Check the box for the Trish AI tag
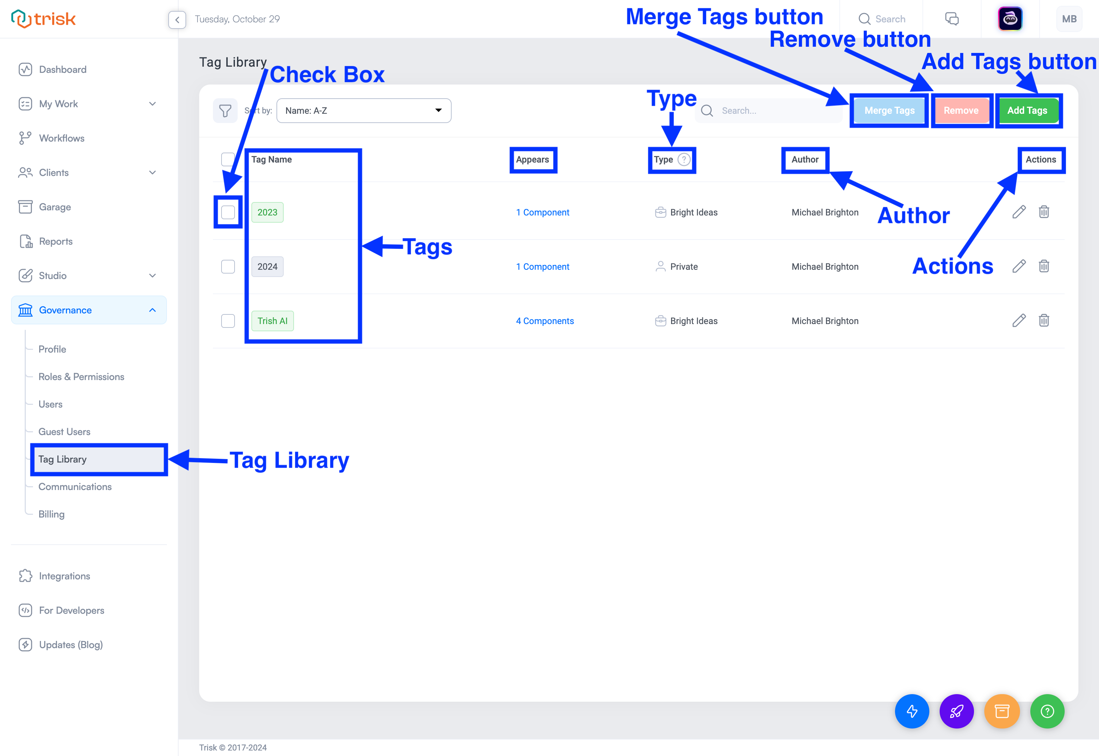This screenshot has width=1099, height=756. [228, 321]
